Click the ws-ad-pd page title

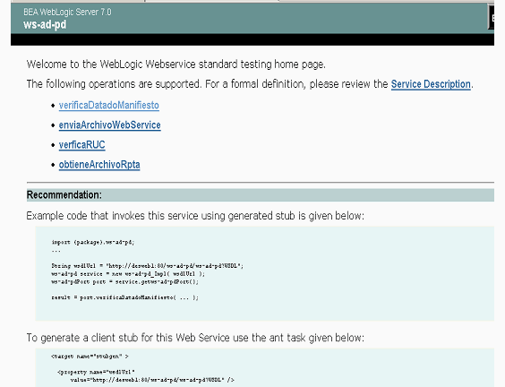pos(45,24)
